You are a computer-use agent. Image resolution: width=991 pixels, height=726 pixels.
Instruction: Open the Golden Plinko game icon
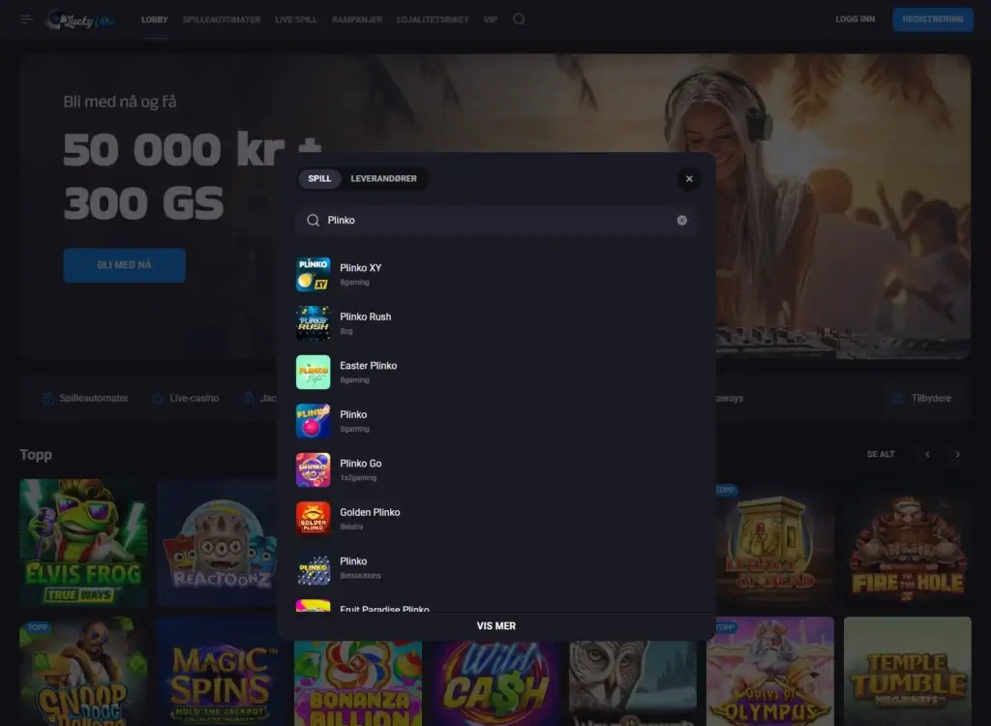tap(313, 519)
